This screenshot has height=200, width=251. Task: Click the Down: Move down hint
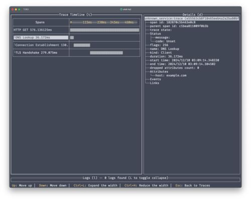[53, 185]
